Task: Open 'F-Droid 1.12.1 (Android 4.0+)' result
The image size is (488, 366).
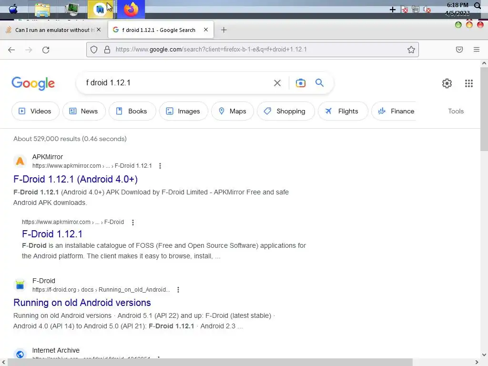Action: pyautogui.click(x=76, y=179)
